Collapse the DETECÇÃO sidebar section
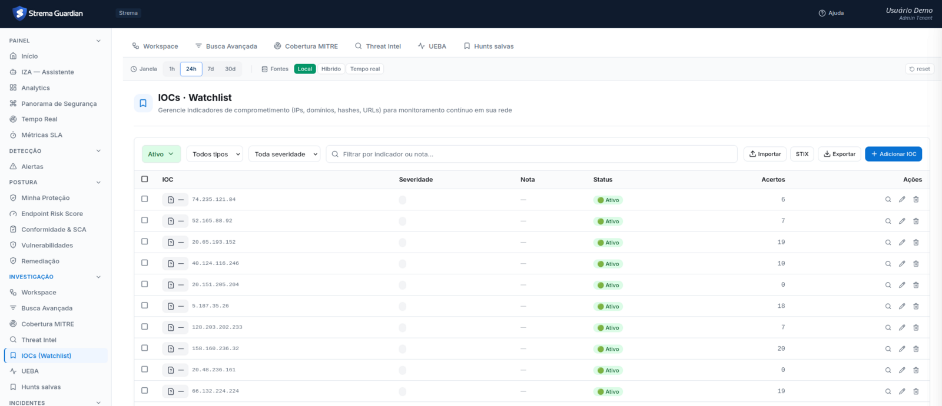This screenshot has width=942, height=406. click(98, 151)
